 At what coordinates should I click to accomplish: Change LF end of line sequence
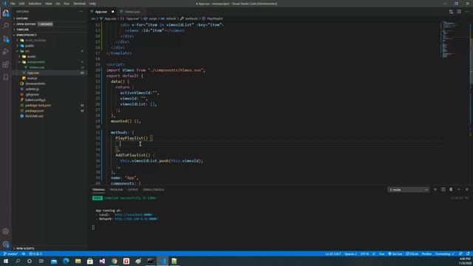click(373, 254)
